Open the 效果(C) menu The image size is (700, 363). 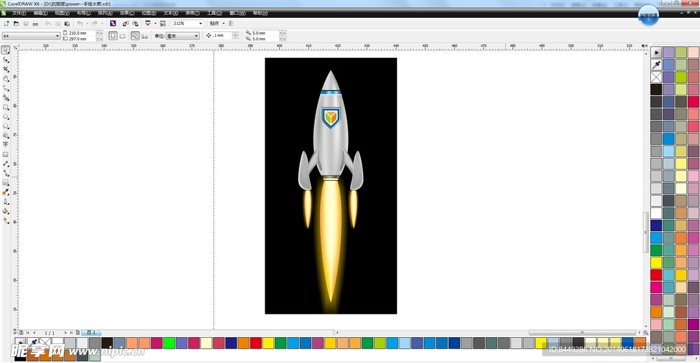pyautogui.click(x=127, y=13)
